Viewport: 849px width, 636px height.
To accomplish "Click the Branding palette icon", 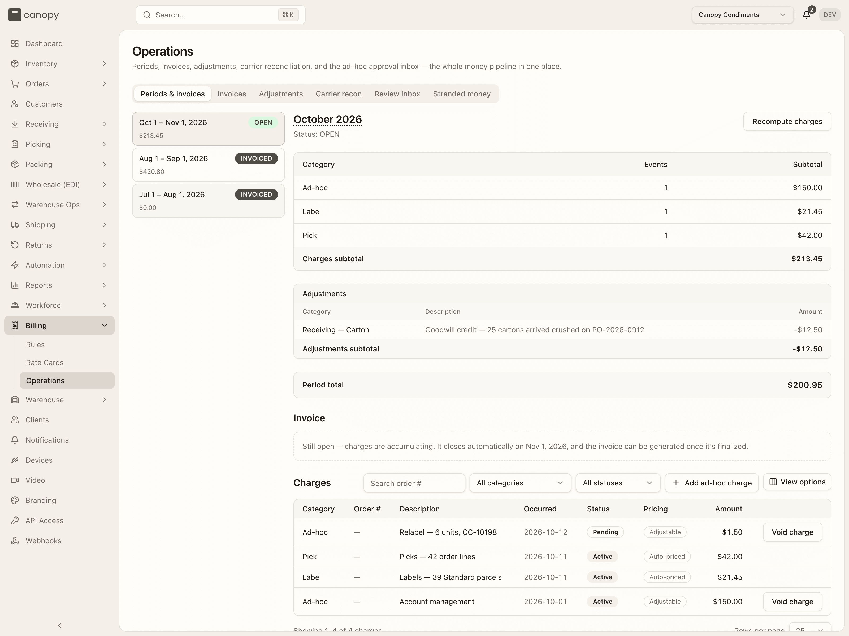I will pos(15,500).
